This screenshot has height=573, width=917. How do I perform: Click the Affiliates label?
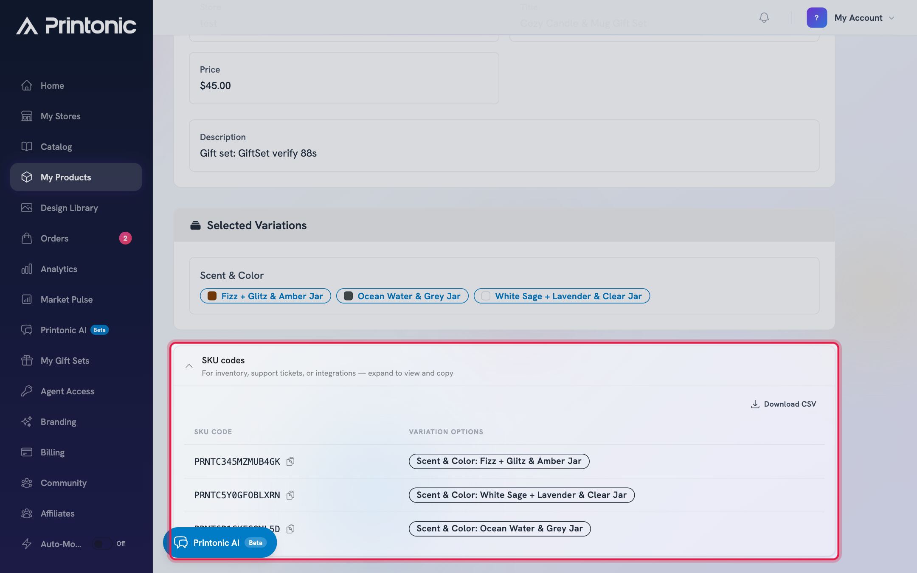pyautogui.click(x=58, y=513)
